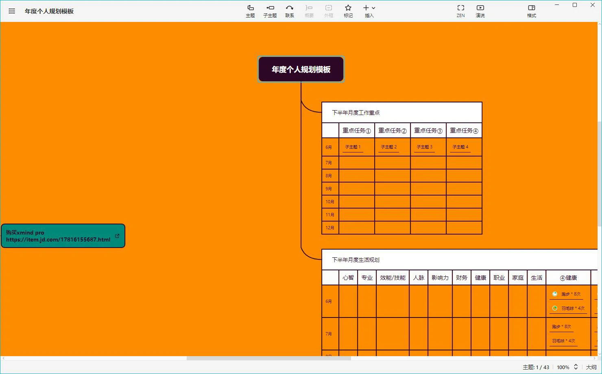Select the 生活 column header
Viewport: 602px width, 374px height.
coord(537,278)
